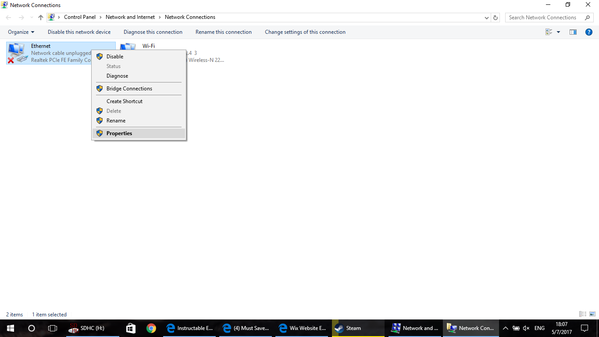Toggle the preview pane on
Viewport: 599px width, 337px height.
[x=573, y=32]
